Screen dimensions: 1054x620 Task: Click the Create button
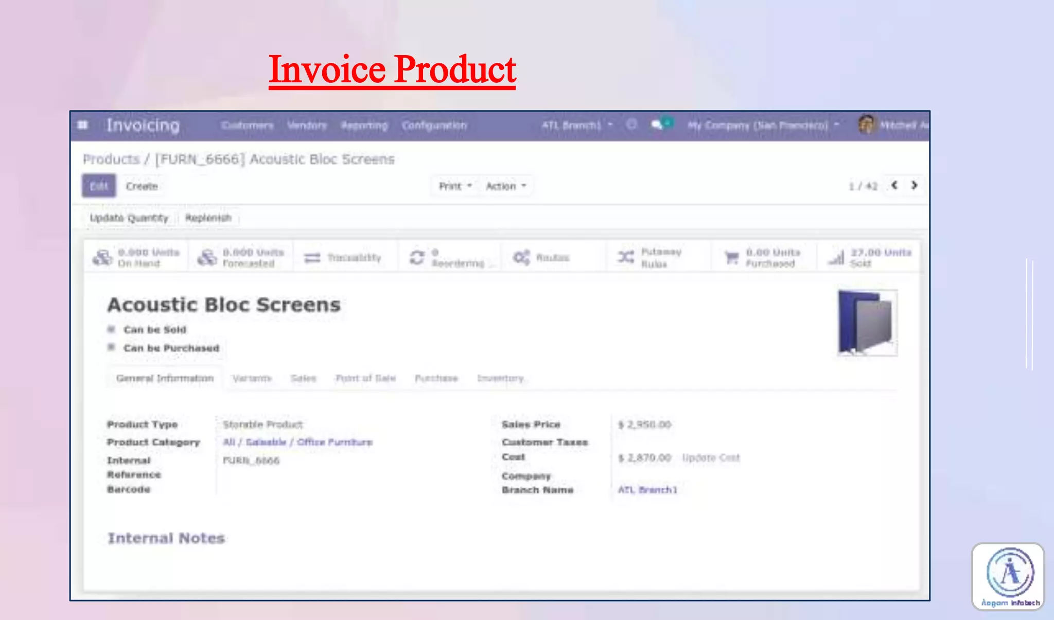(x=142, y=186)
